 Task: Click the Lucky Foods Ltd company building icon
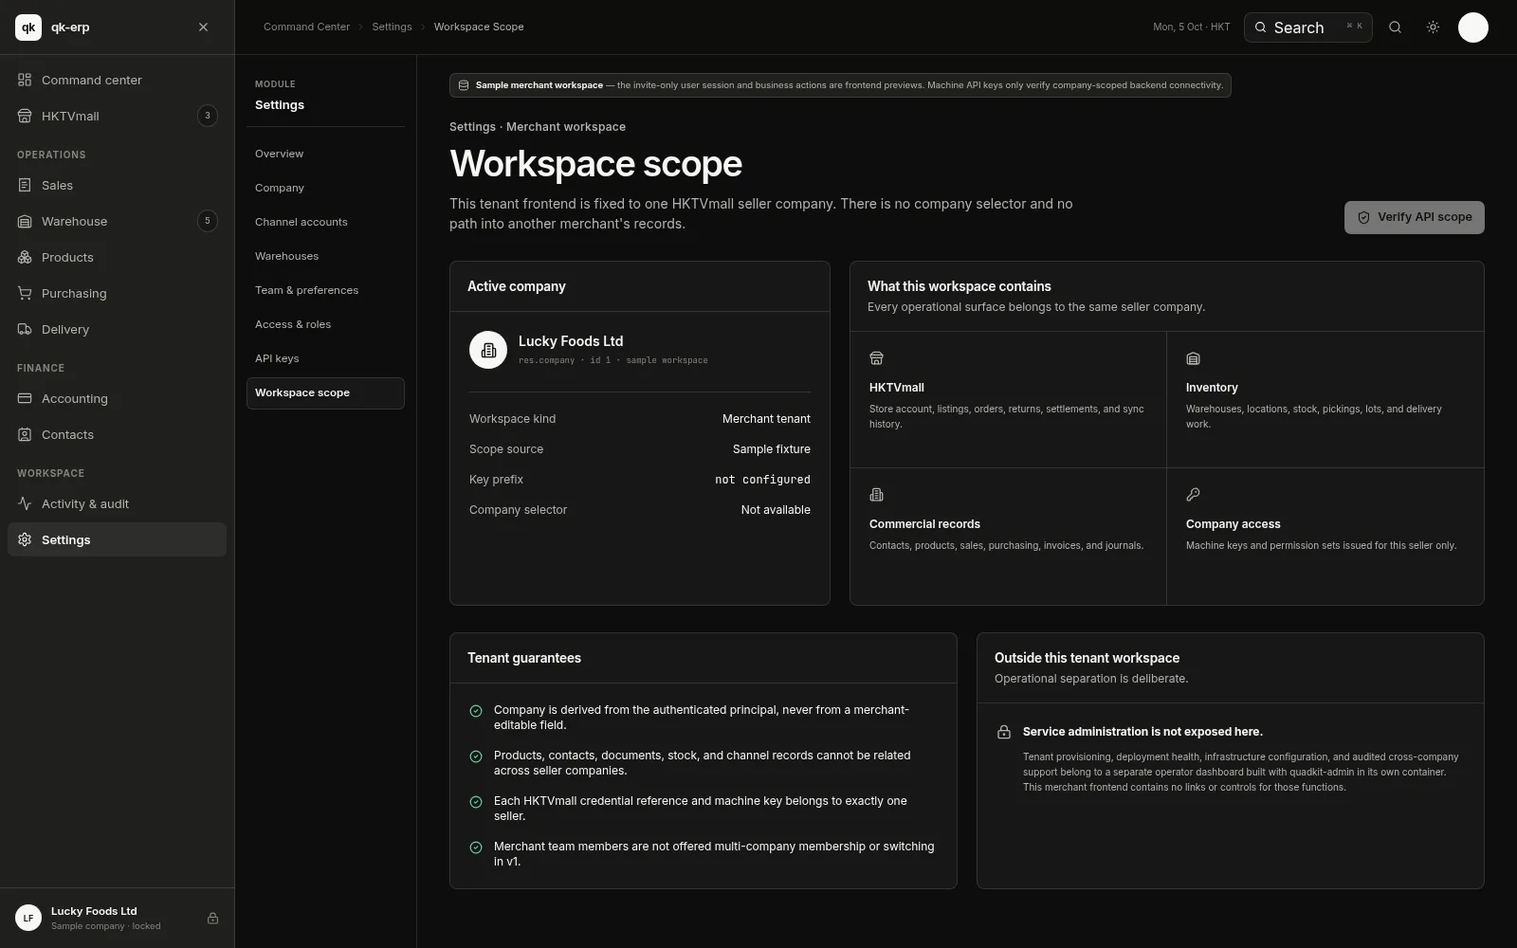pyautogui.click(x=488, y=350)
